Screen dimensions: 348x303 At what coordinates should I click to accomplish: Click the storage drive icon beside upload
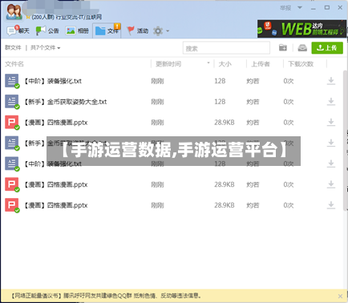point(302,48)
